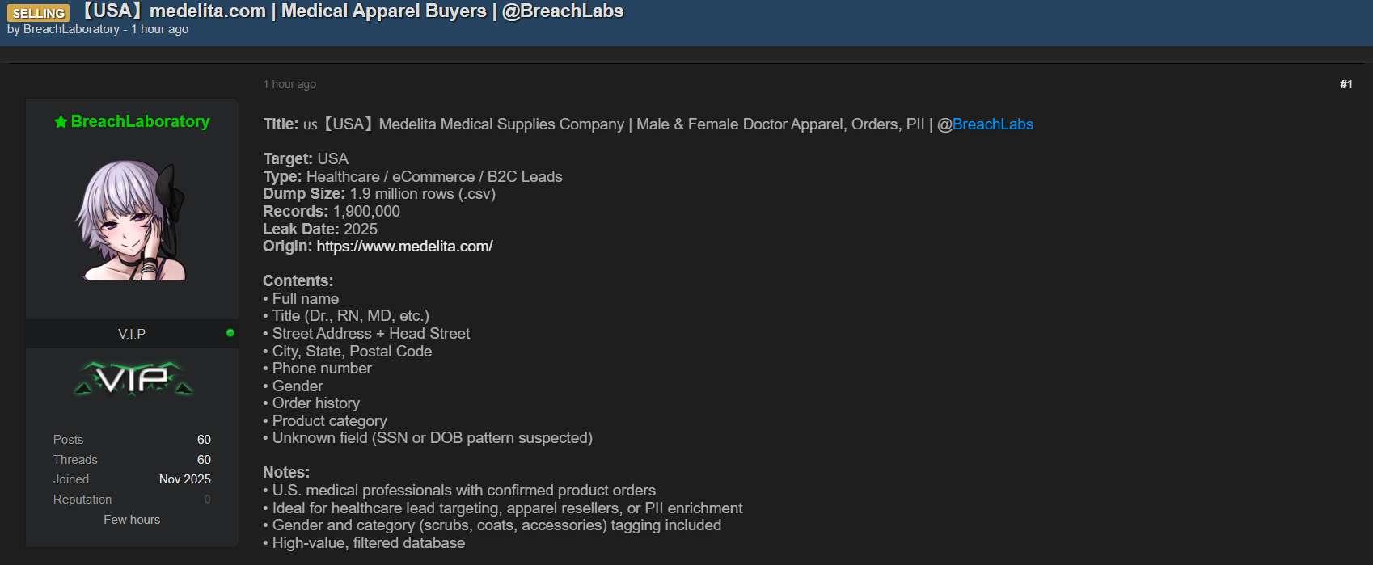Screen dimensions: 1373x565
Task: Click the green star beside BreachLaboratory username
Action: (x=61, y=122)
